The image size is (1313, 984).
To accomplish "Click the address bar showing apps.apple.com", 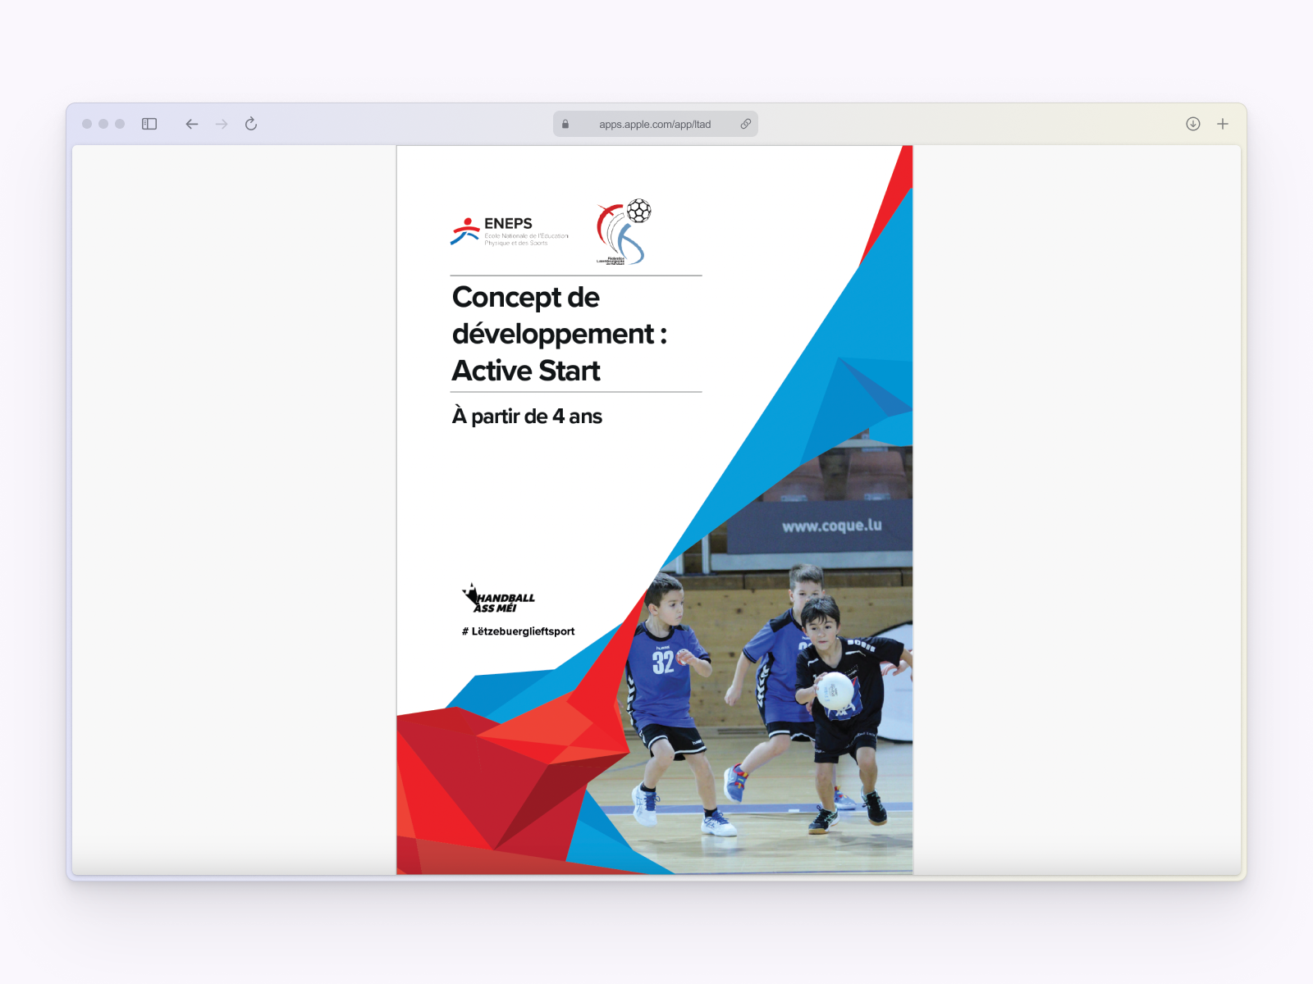I will [x=654, y=124].
